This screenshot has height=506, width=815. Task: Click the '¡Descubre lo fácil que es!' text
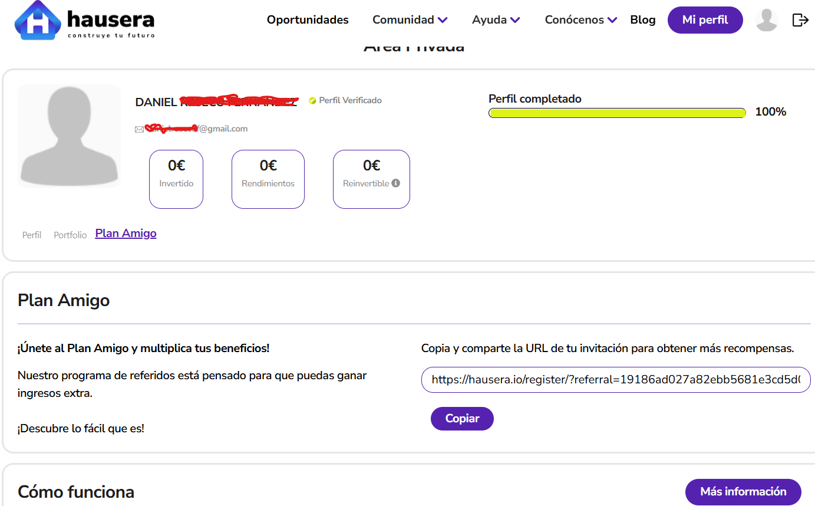(81, 429)
